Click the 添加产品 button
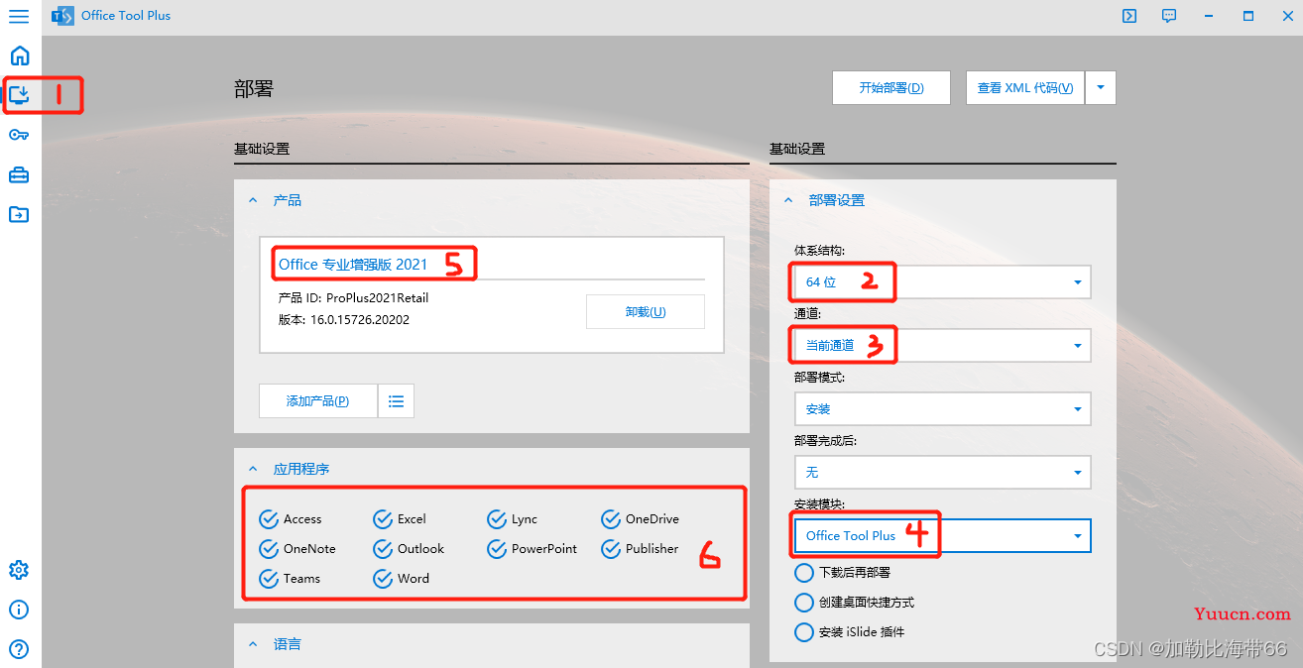 coord(318,401)
